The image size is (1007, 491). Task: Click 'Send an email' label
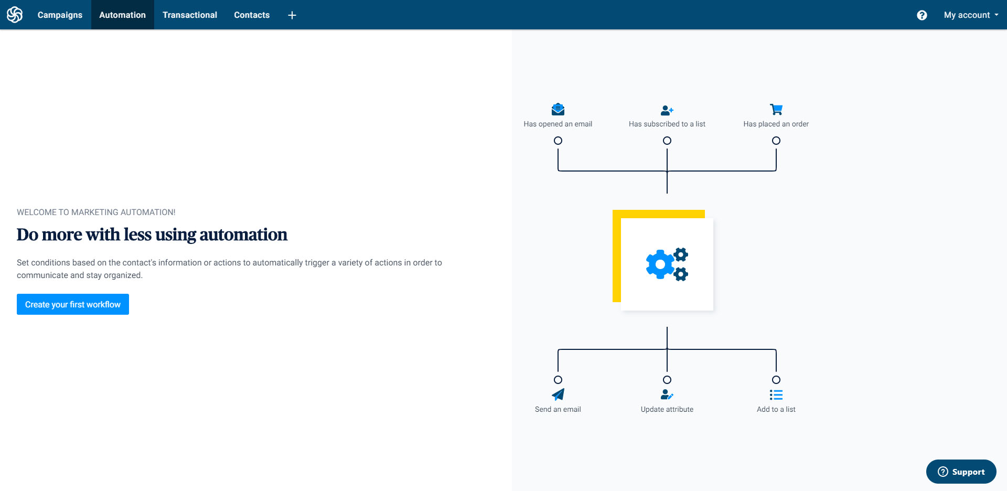[x=558, y=409]
